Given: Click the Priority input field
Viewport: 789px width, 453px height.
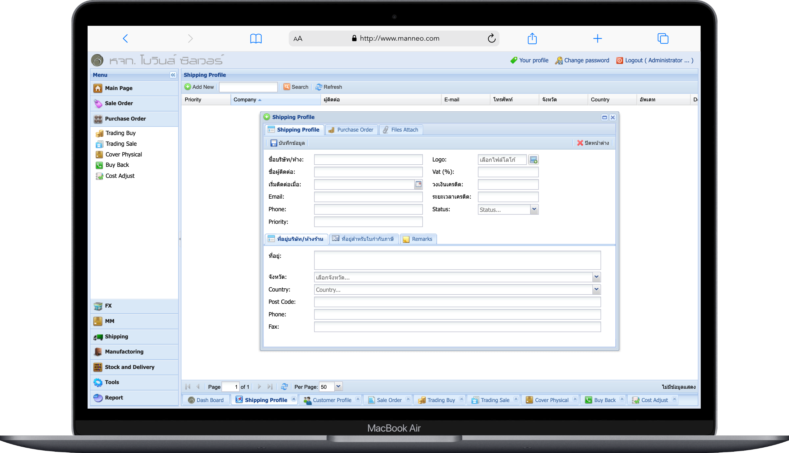Looking at the screenshot, I should click(368, 222).
